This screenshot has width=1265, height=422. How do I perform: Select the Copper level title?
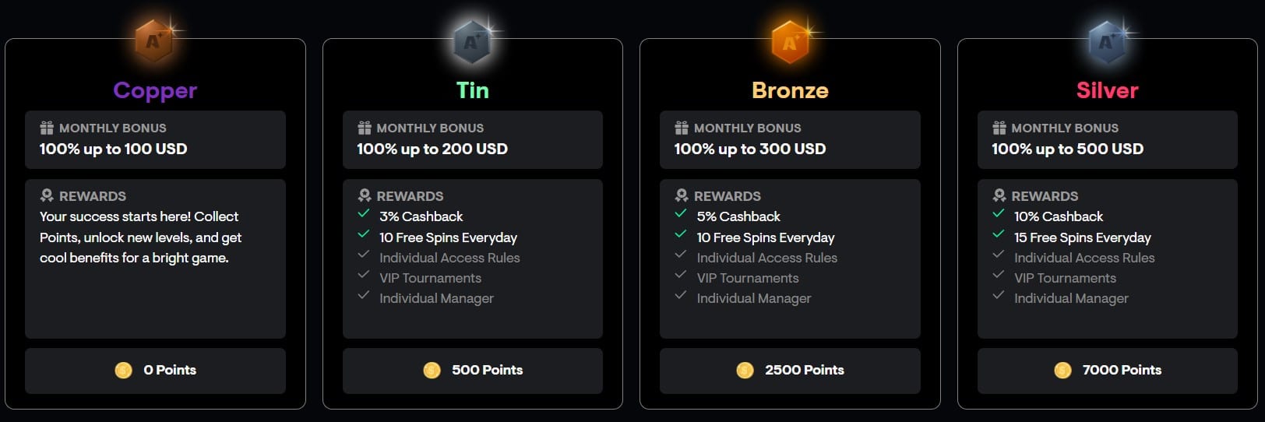tap(155, 90)
